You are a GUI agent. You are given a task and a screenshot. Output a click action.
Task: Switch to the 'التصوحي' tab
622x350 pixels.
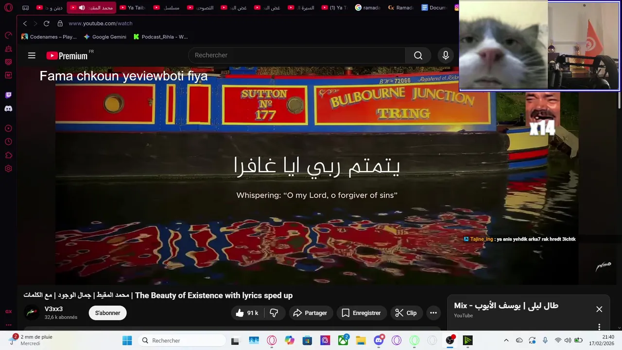[x=201, y=8]
